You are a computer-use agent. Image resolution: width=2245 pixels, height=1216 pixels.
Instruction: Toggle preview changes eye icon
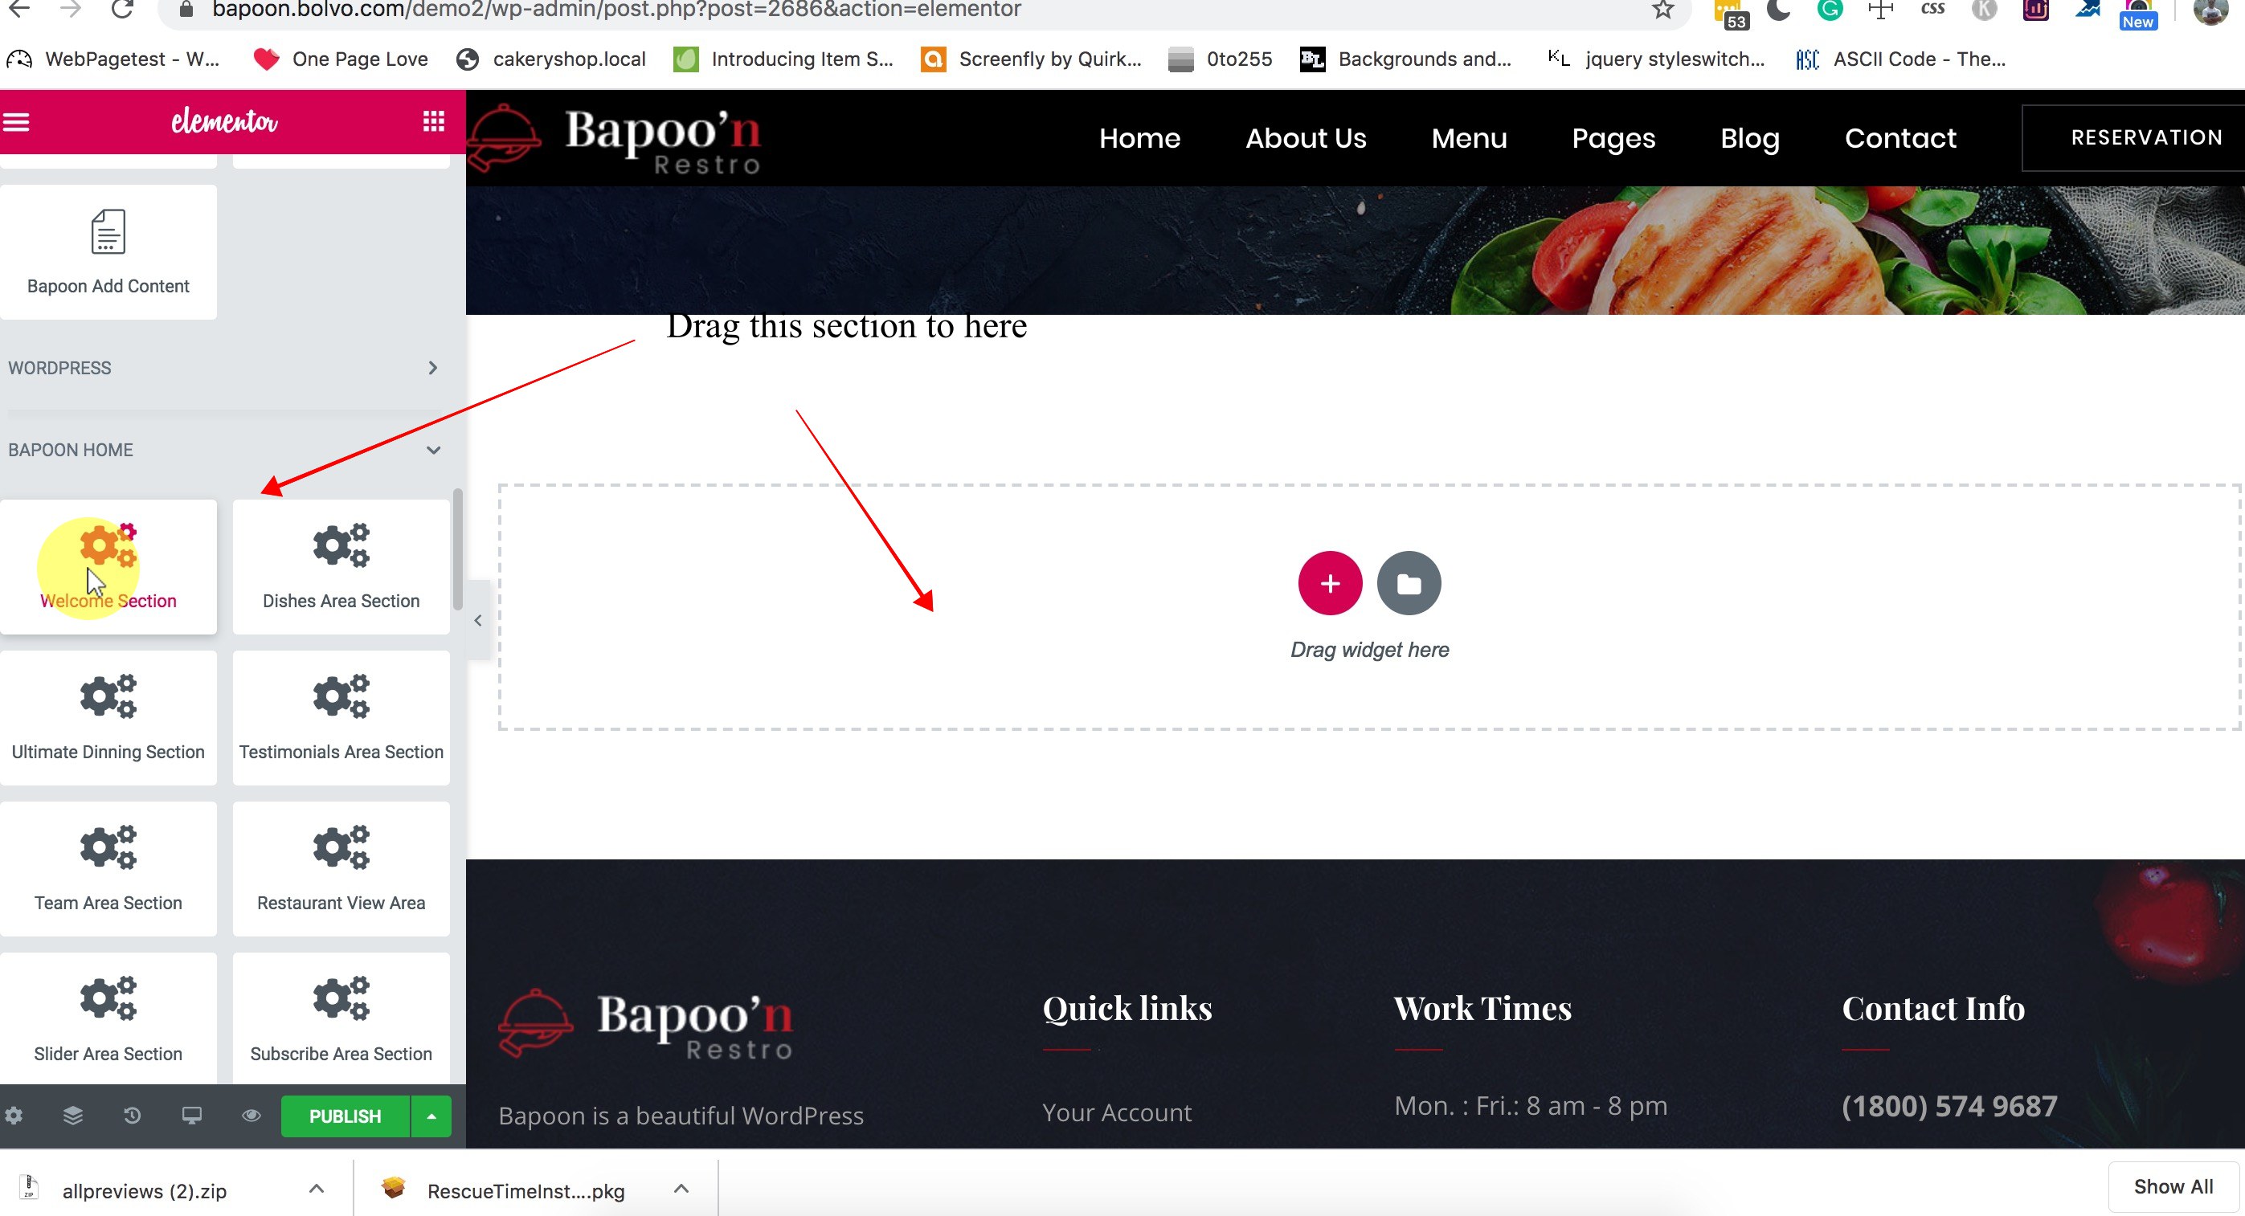coord(251,1116)
